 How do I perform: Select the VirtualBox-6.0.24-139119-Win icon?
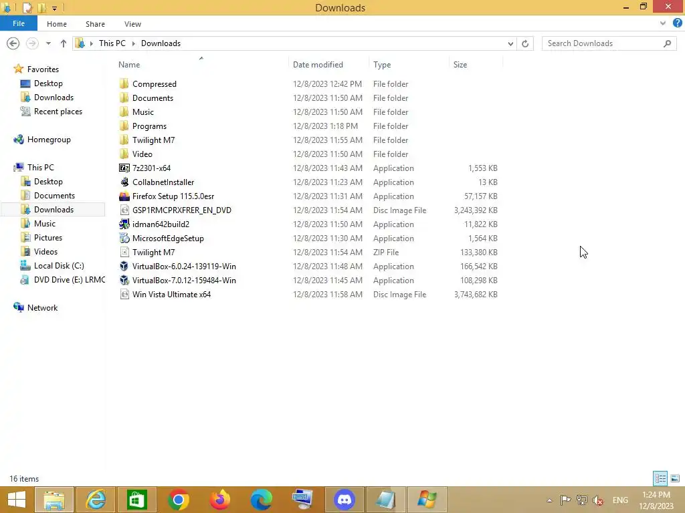coord(124,266)
